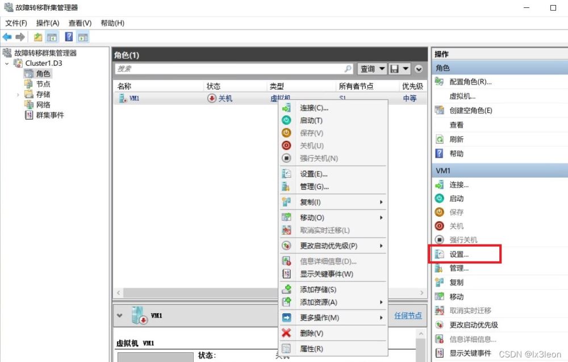This screenshot has height=362, width=568.
Task: Click the red Delete X icon in context menu
Action: coord(287,333)
